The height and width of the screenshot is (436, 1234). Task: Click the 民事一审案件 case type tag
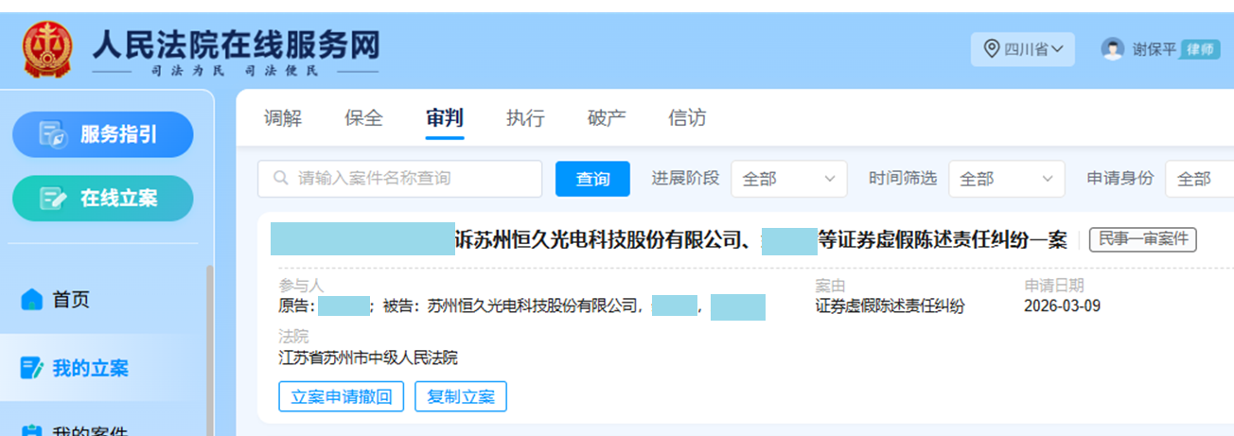[1143, 240]
